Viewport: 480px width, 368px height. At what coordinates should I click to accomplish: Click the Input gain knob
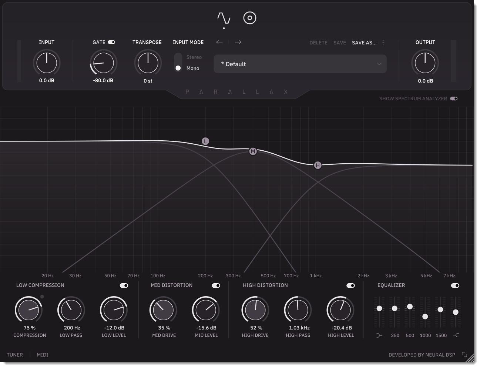(x=47, y=63)
